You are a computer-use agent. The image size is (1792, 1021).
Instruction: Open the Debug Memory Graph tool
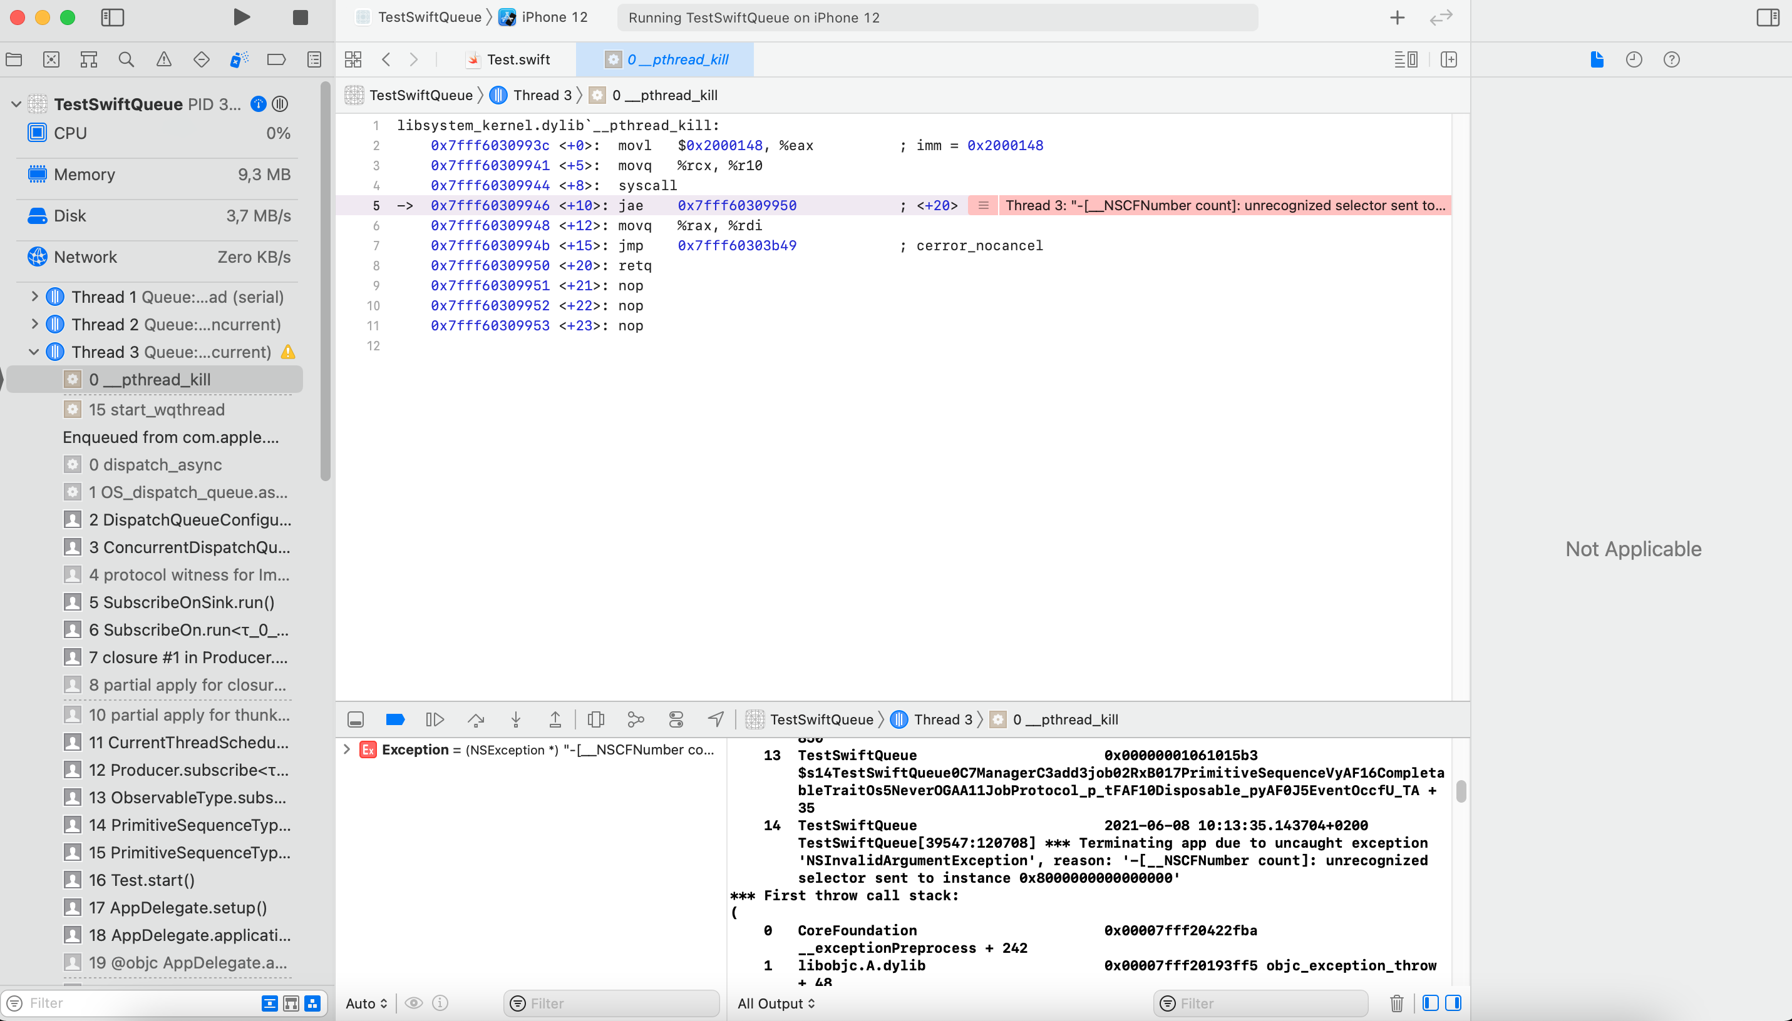(636, 719)
